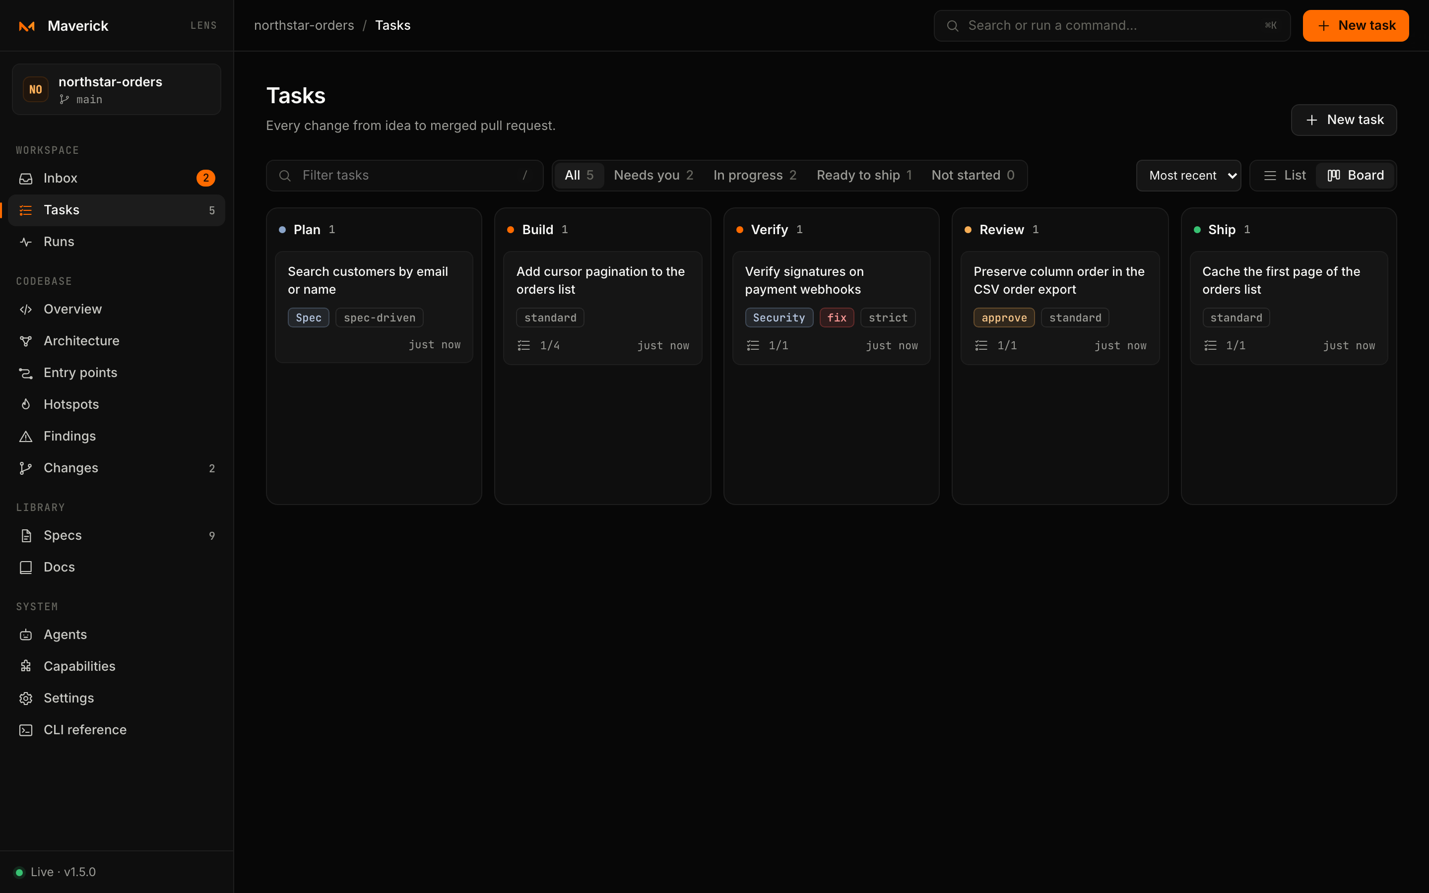Screen dimensions: 1429x893
Task: Open the Search customers by email task card
Action: pyautogui.click(x=374, y=307)
